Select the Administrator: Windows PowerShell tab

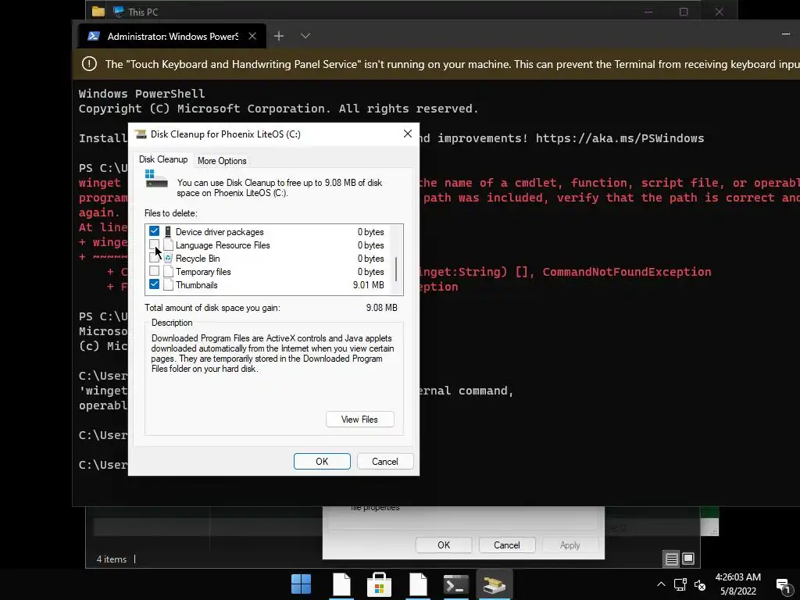(x=172, y=36)
